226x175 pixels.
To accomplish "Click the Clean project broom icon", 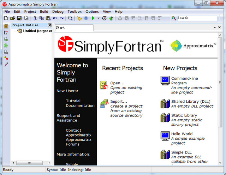I will click(x=79, y=18).
